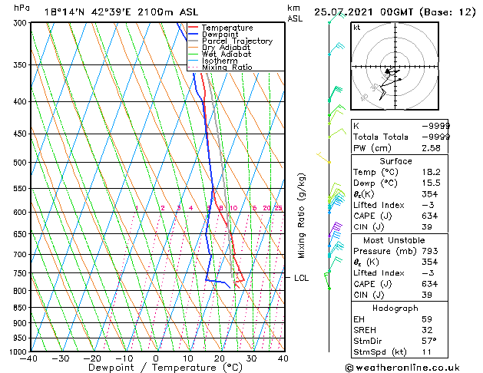Click the blue Dewpoint legend line
This screenshot has width=483, height=373.
click(193, 34)
